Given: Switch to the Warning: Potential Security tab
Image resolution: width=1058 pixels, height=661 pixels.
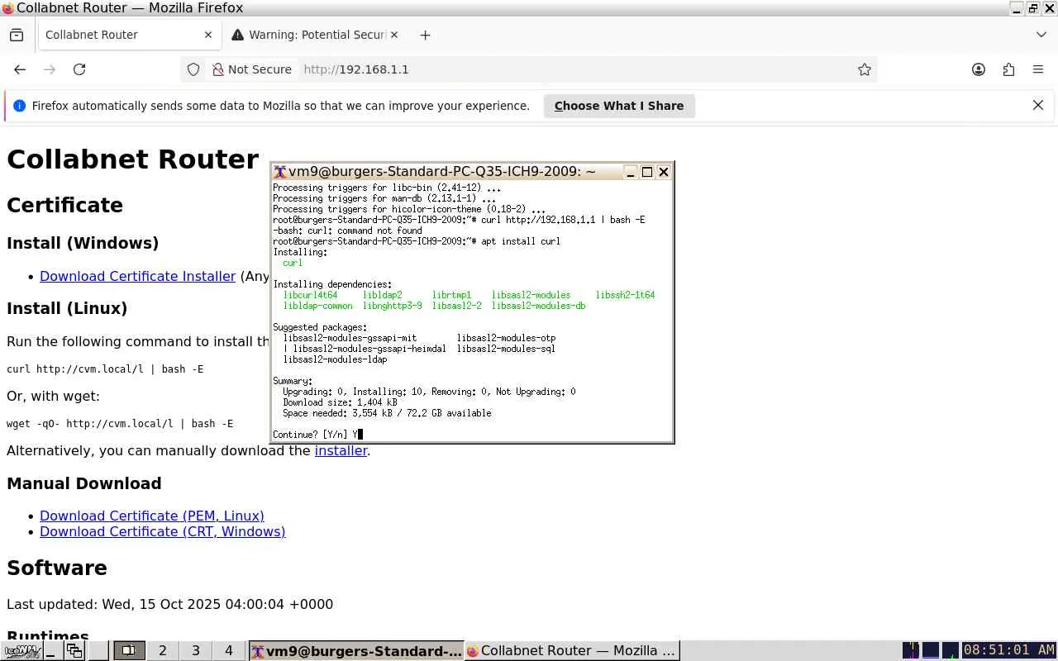Looking at the screenshot, I should coord(315,35).
